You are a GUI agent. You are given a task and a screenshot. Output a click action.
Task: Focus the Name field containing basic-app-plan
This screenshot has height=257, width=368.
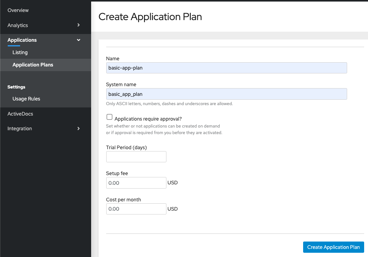pos(226,68)
